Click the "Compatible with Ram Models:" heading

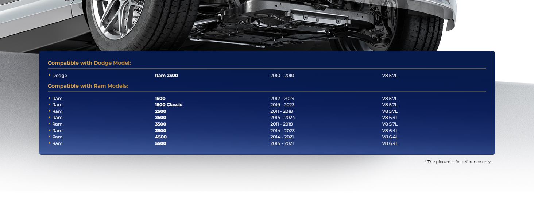[88, 86]
